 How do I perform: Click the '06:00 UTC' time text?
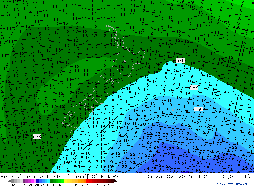[210, 176]
